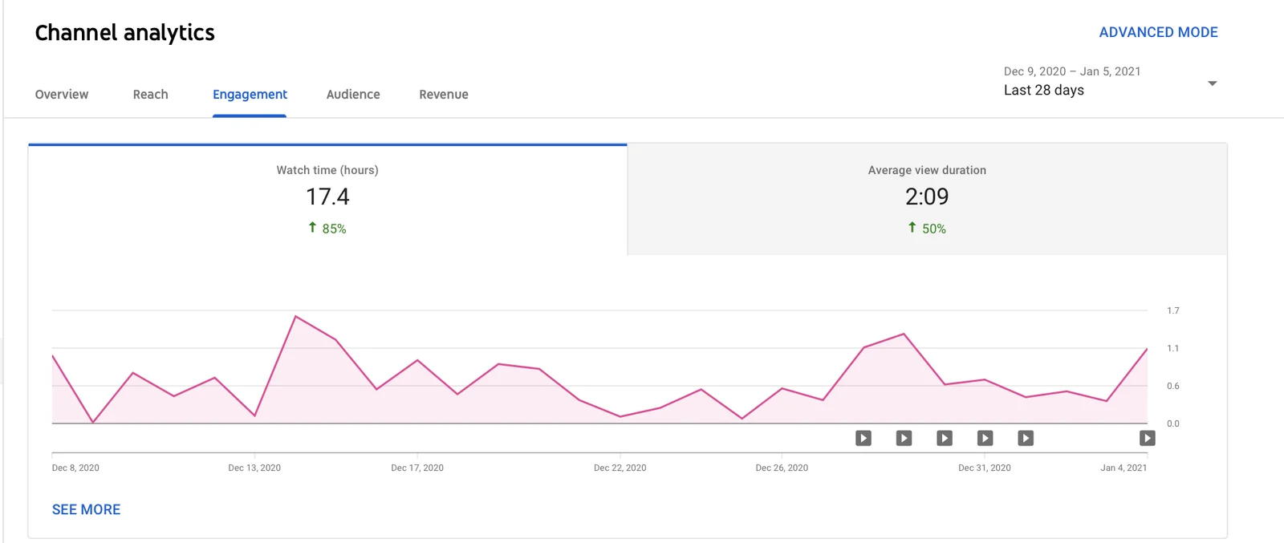This screenshot has height=543, width=1284.
Task: Click the ADVANCED MODE link
Action: click(x=1158, y=32)
